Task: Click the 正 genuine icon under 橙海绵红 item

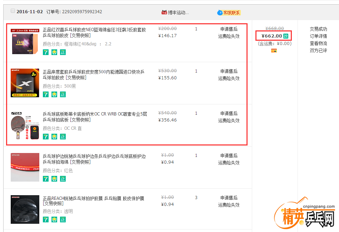Action: tap(63, 52)
